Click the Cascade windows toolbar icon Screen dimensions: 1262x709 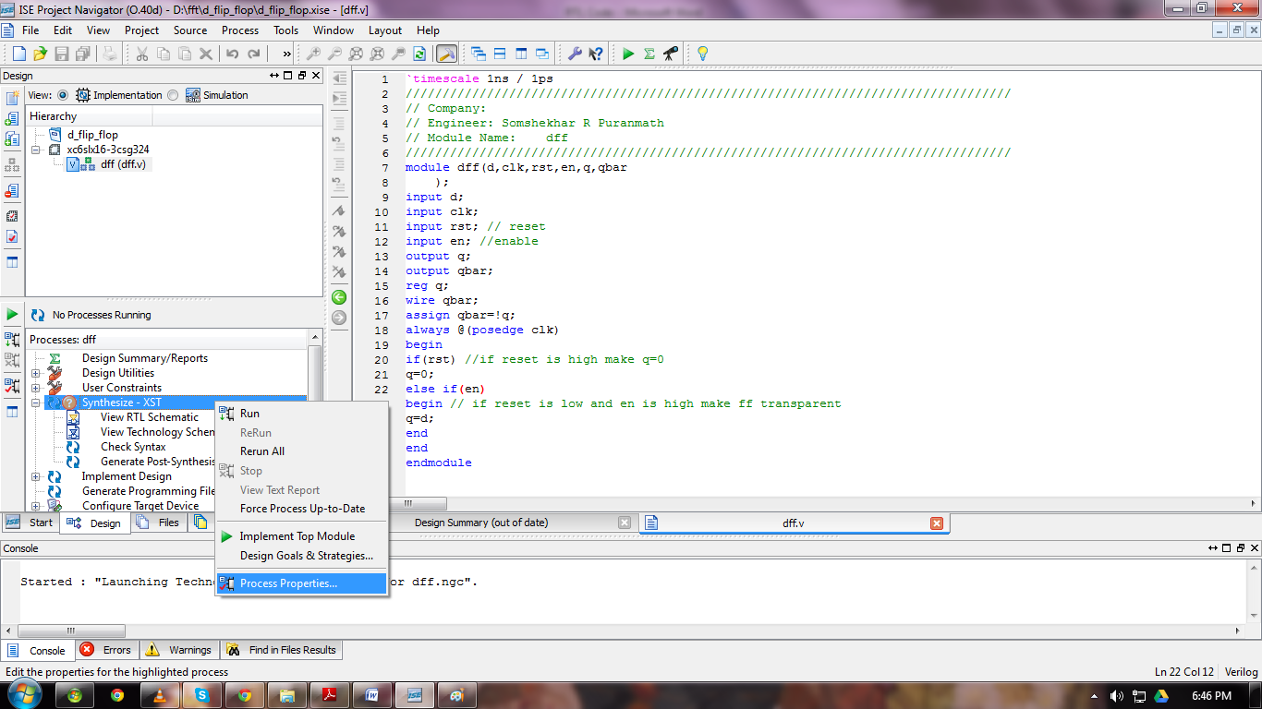click(x=478, y=54)
